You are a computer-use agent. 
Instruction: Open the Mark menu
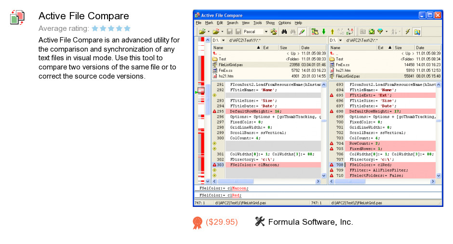(209, 23)
